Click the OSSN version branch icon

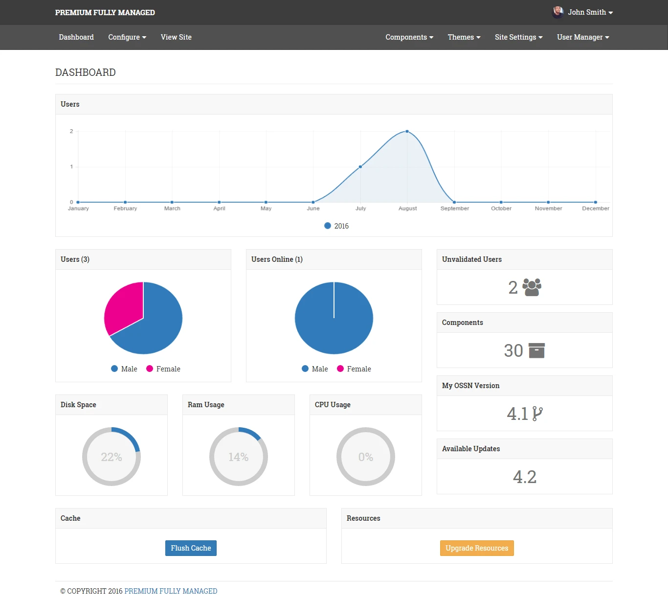(x=537, y=414)
